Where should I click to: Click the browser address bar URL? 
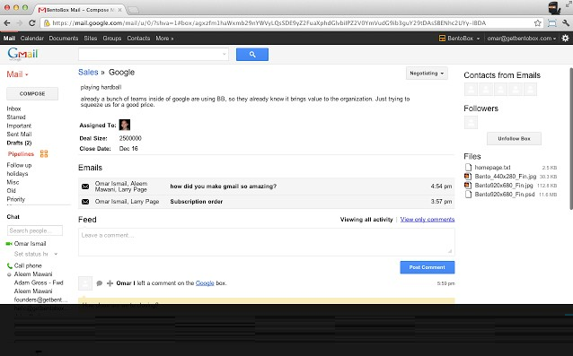(269, 23)
